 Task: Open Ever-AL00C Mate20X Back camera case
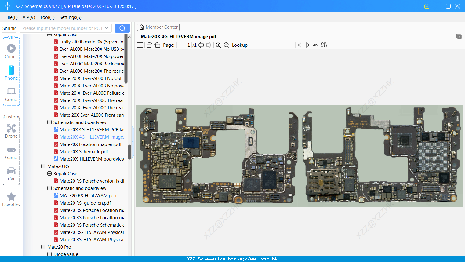pyautogui.click(x=89, y=64)
